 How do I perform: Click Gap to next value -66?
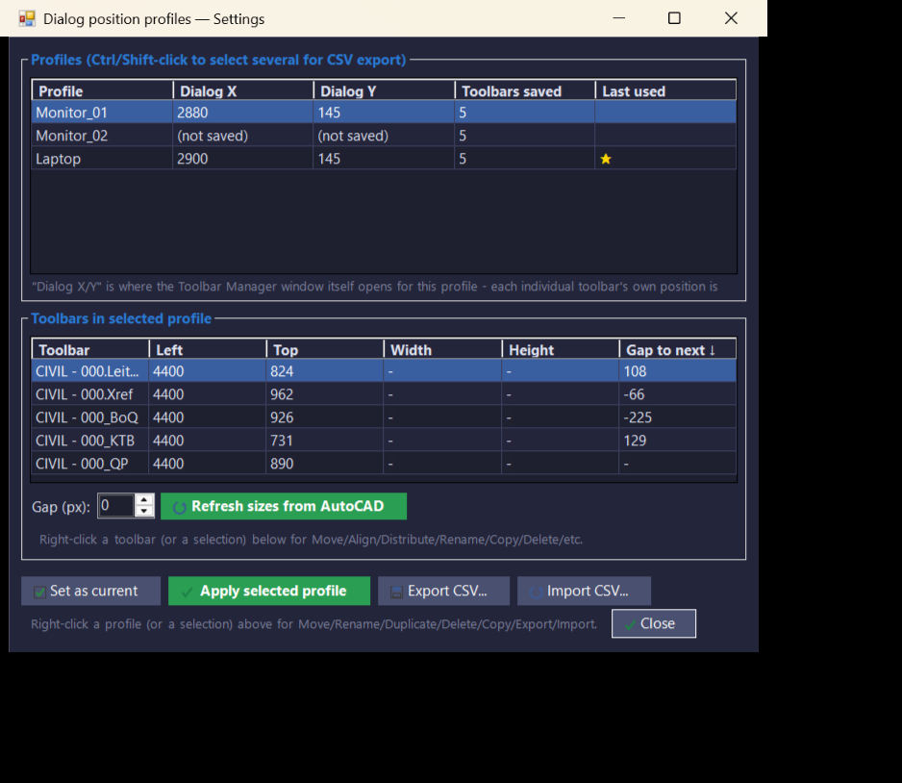634,394
